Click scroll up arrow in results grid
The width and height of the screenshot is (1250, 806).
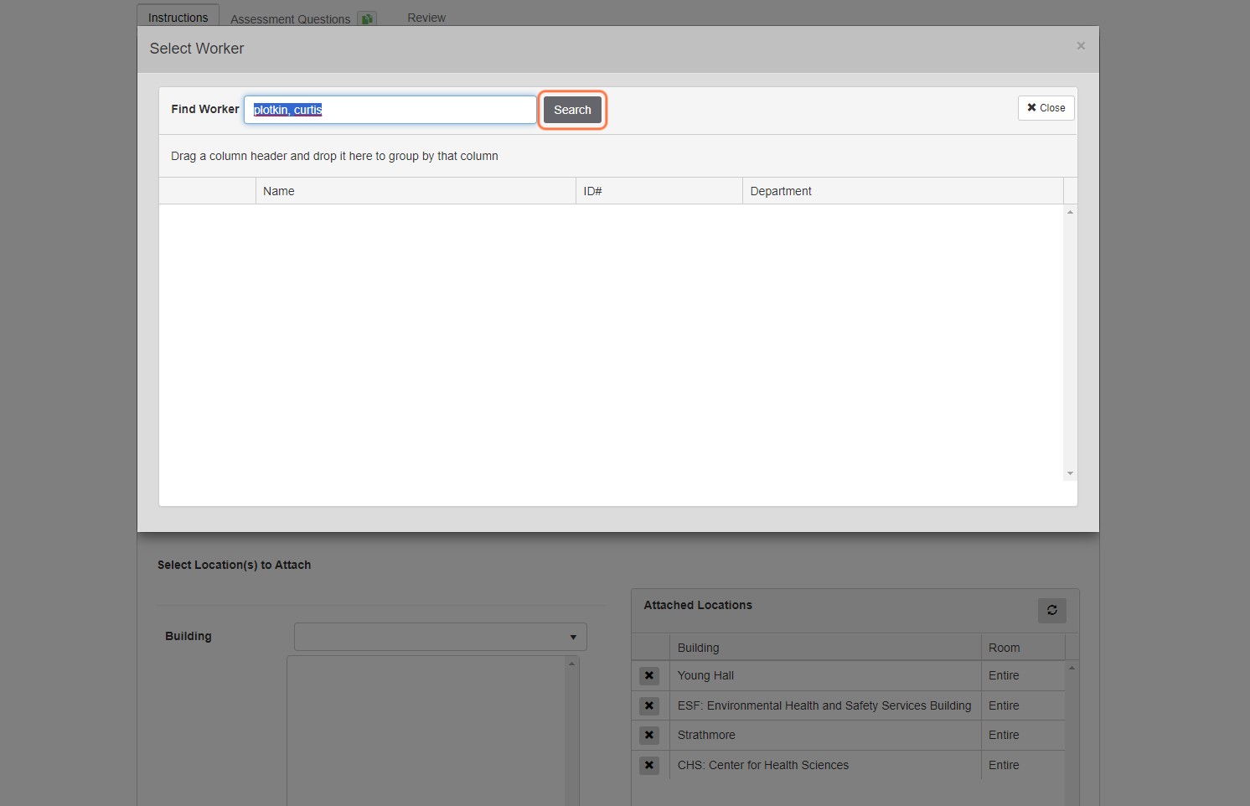(x=1070, y=212)
